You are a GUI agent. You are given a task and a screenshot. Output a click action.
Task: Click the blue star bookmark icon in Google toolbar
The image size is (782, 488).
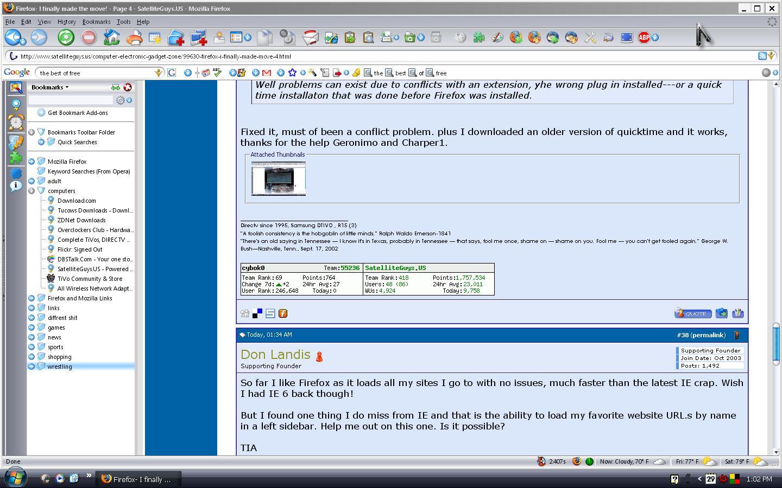292,73
